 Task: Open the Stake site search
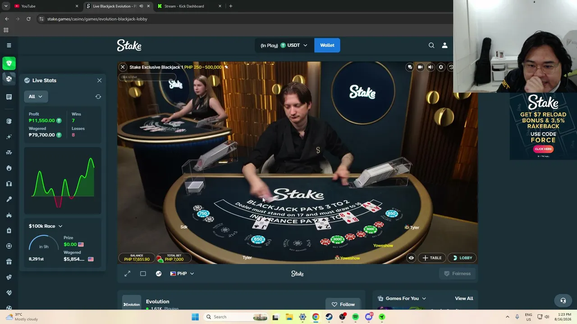pyautogui.click(x=431, y=45)
